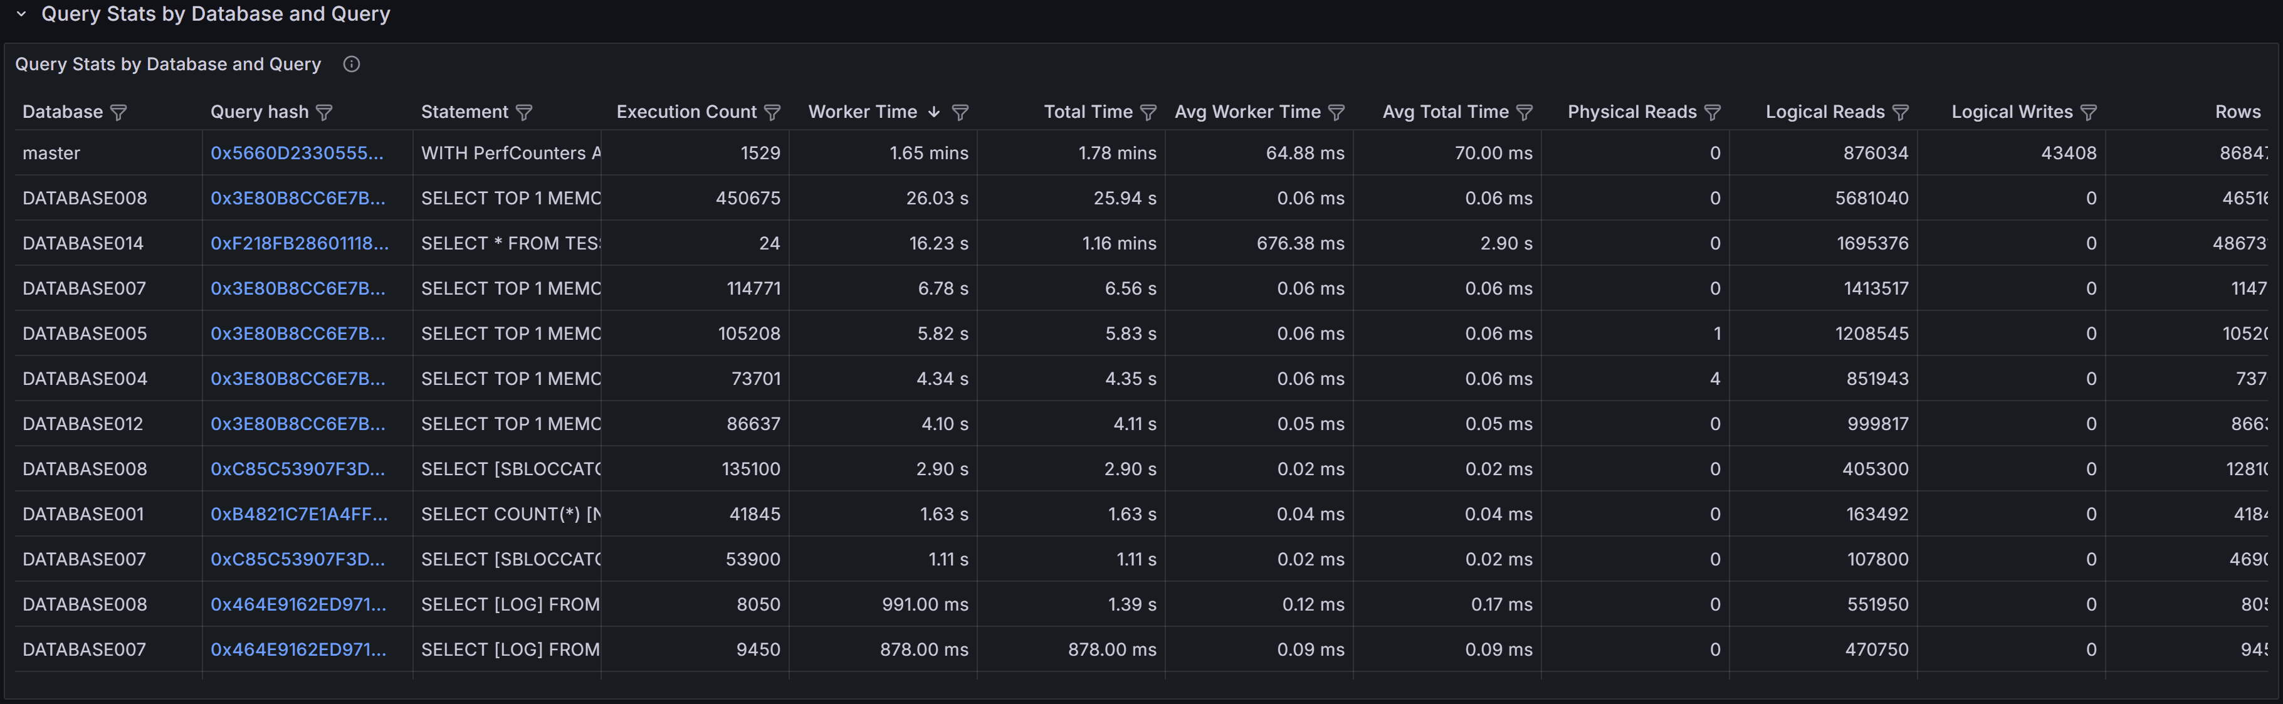The width and height of the screenshot is (2283, 704).
Task: Open the filter for the Statement column
Action: (x=525, y=112)
